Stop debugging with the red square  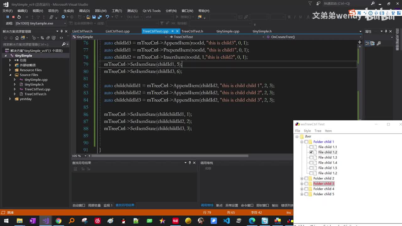pos(13,17)
